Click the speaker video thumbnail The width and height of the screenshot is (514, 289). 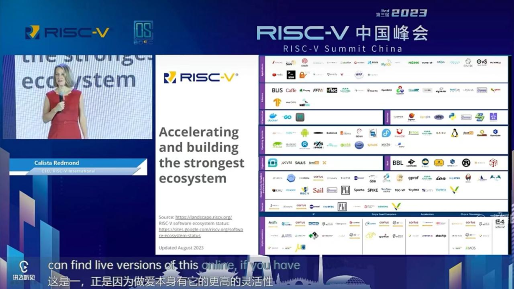(x=78, y=97)
